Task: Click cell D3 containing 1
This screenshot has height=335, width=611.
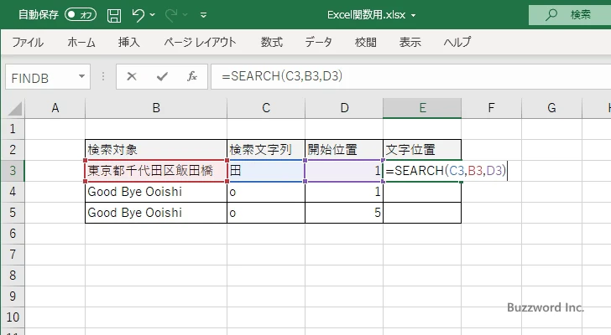Action: pos(344,171)
